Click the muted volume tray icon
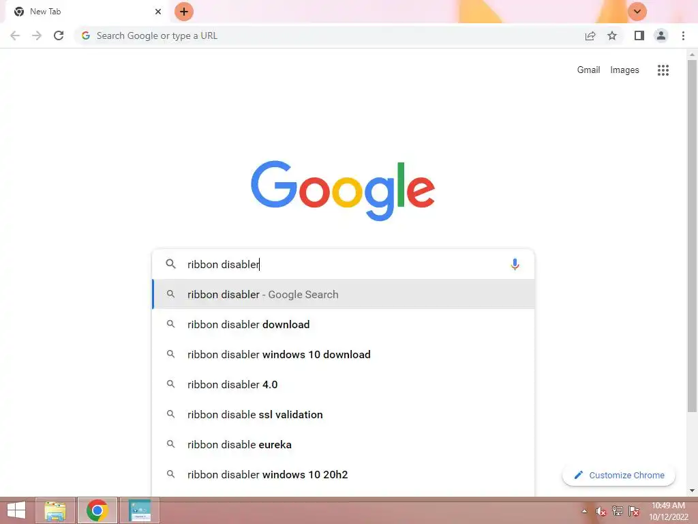698x524 pixels. click(601, 511)
